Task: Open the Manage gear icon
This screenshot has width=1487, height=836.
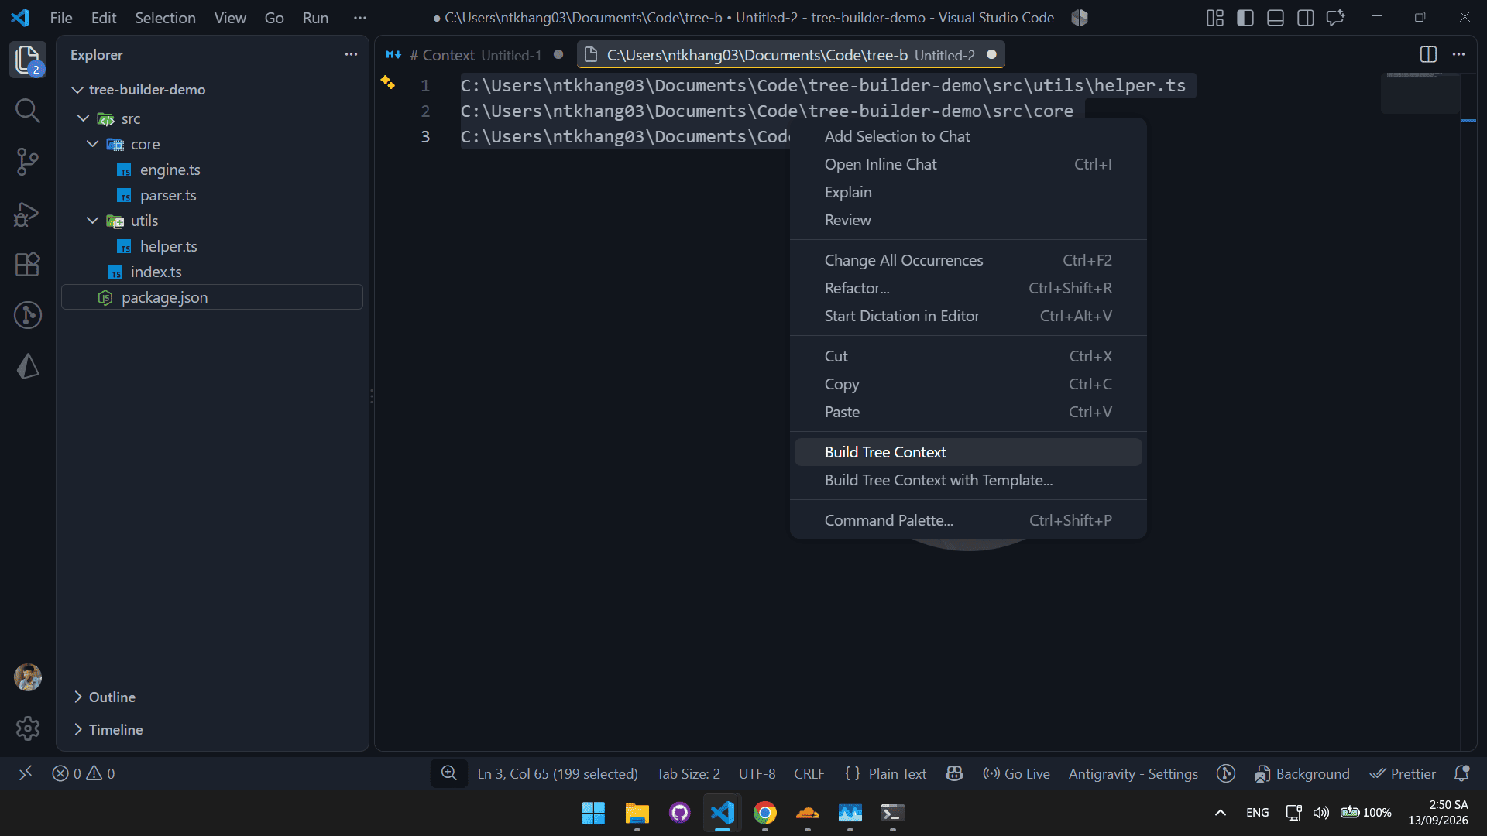Action: (28, 728)
